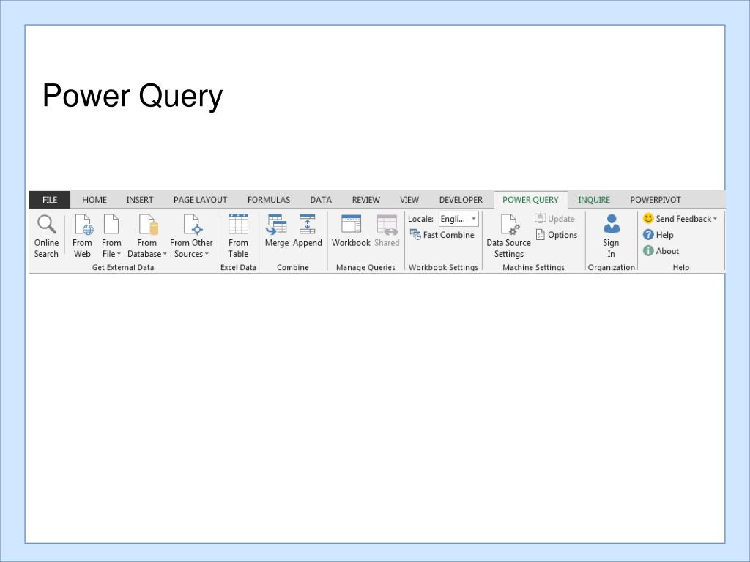Click the Organization group label
The width and height of the screenshot is (750, 562).
(x=612, y=268)
